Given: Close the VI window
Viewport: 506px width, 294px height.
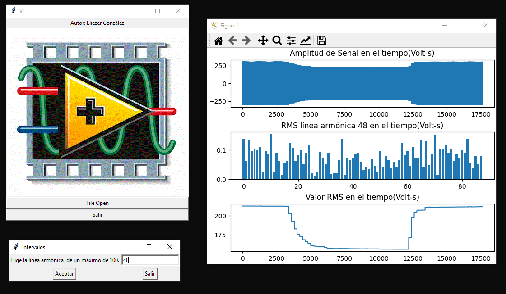Looking at the screenshot, I should coord(178,11).
